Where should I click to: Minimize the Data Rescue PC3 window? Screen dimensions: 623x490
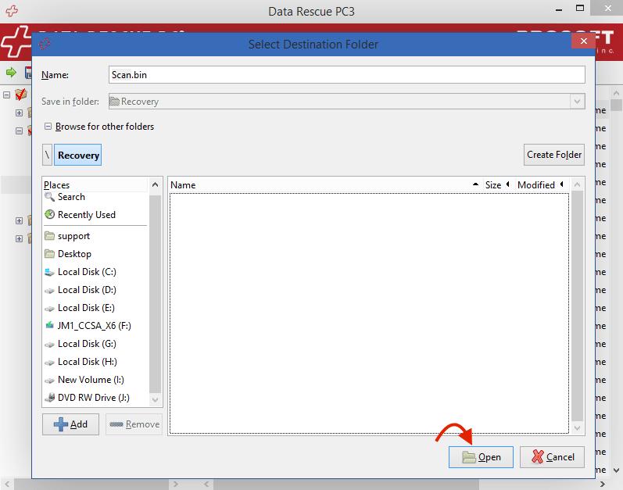[x=559, y=9]
